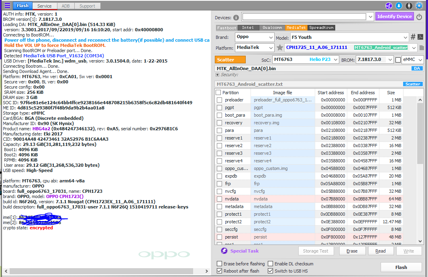Open the PDF manual icon beside Model
The image size is (428, 277).
point(420,37)
